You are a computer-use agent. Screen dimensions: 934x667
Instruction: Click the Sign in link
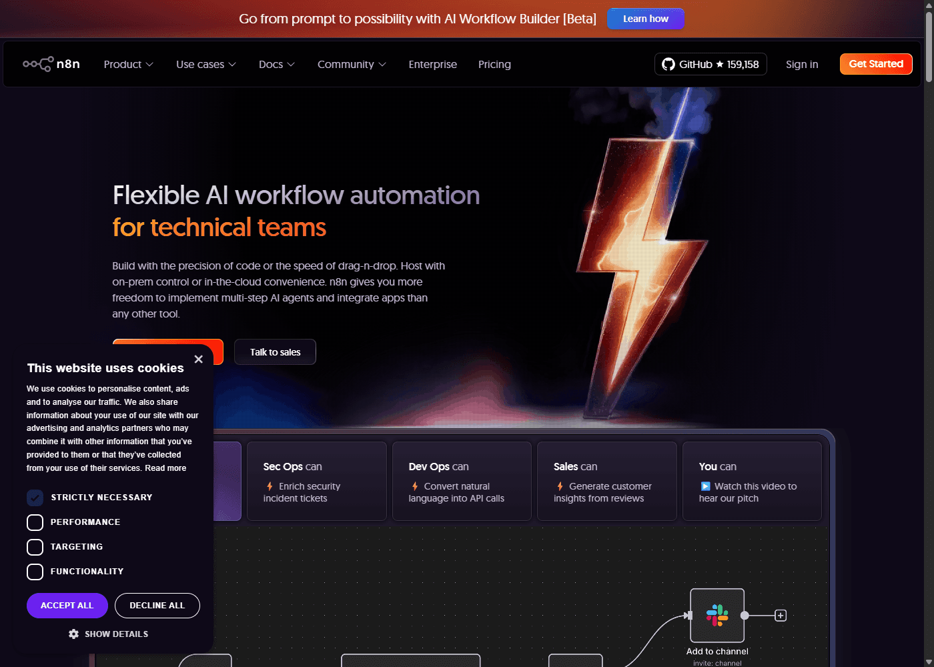(x=802, y=64)
